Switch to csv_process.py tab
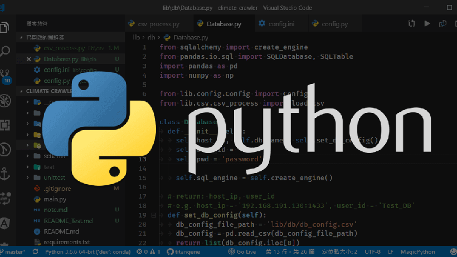Screen dimensions: 457x257 (x=159, y=24)
